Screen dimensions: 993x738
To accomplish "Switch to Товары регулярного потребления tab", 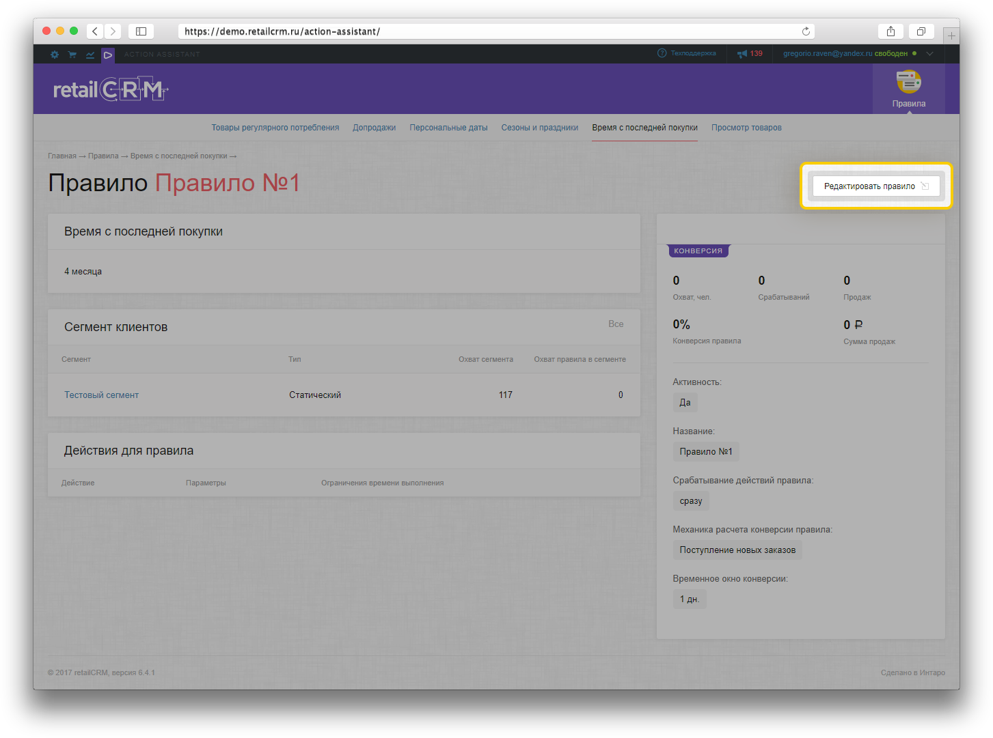I will point(275,128).
